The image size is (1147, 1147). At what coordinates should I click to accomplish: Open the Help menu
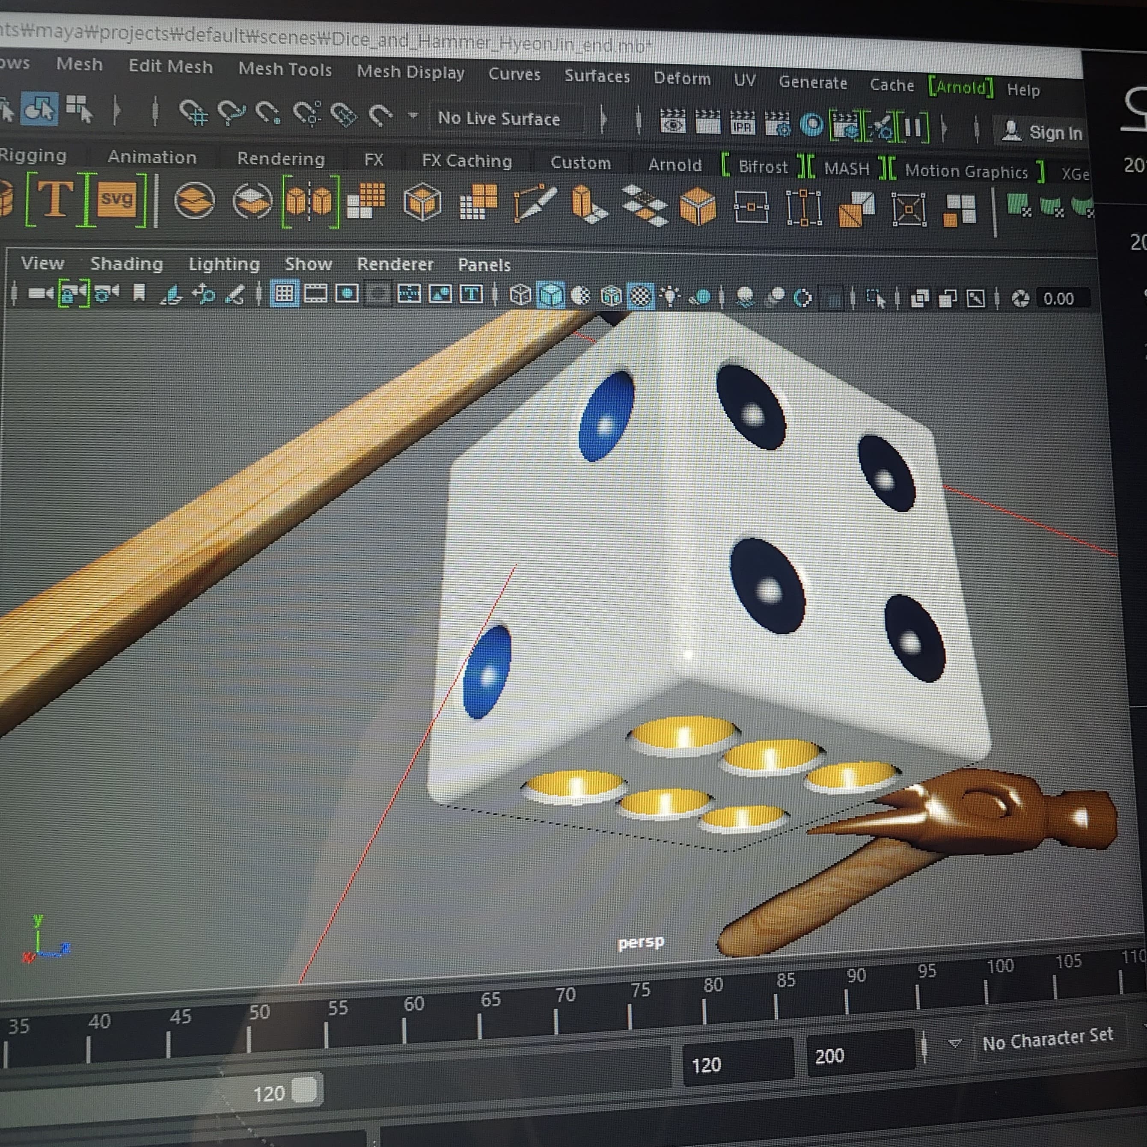click(1023, 89)
